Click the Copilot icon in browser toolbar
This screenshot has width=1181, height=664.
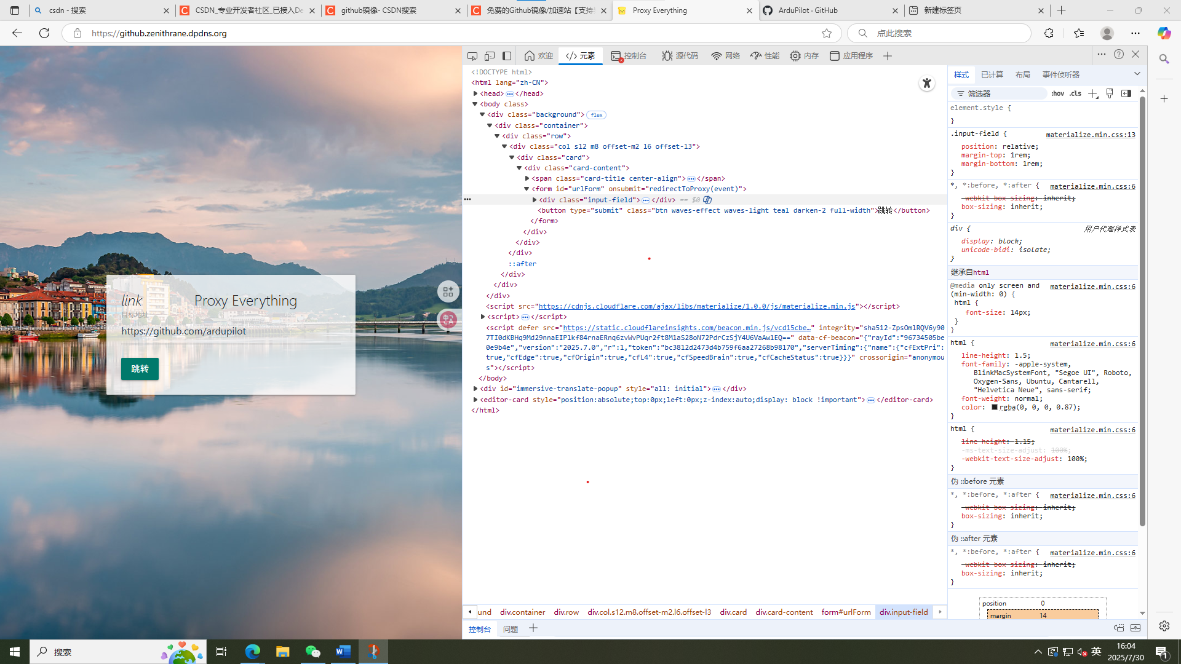tap(1164, 33)
